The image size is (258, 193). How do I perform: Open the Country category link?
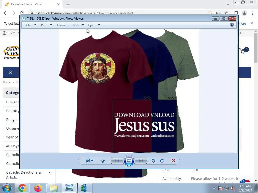click(x=13, y=111)
